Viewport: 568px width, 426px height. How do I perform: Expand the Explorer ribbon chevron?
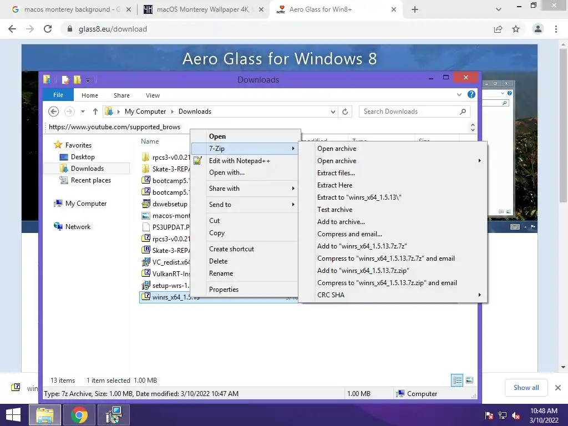(459, 94)
